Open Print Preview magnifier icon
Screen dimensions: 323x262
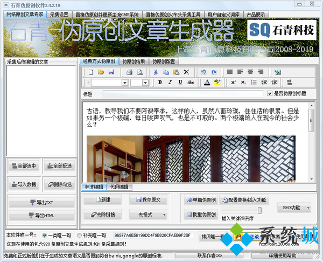[x=140, y=72]
